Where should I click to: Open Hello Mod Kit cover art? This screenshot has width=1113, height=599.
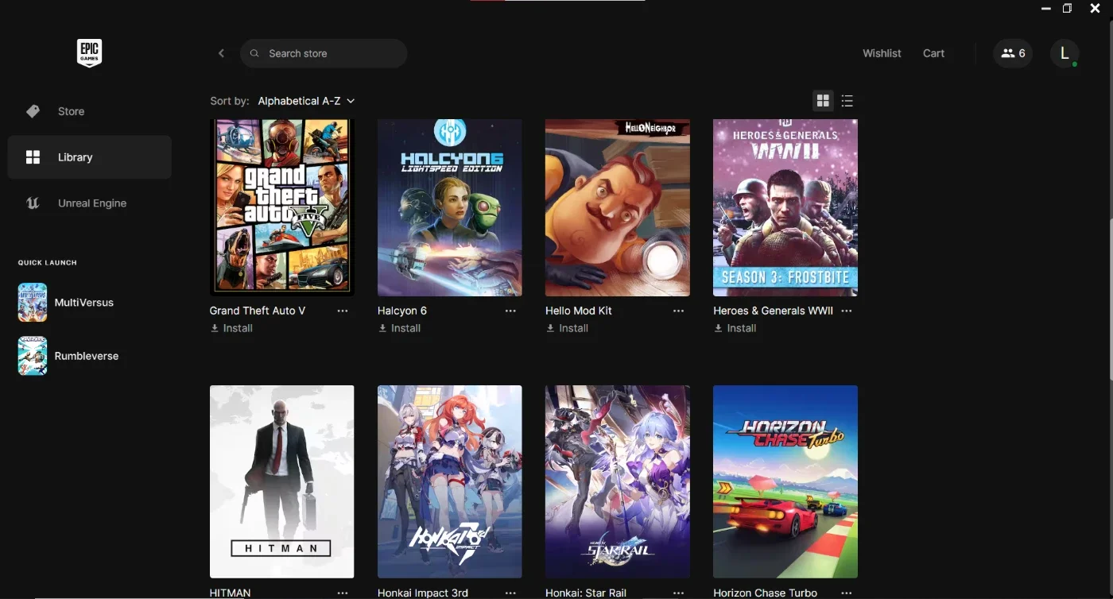(x=618, y=207)
